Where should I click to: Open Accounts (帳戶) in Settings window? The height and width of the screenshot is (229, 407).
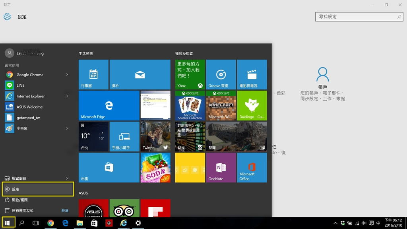[x=323, y=84]
